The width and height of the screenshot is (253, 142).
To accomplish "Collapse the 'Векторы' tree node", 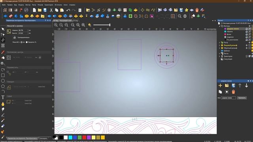I will click(220, 26).
